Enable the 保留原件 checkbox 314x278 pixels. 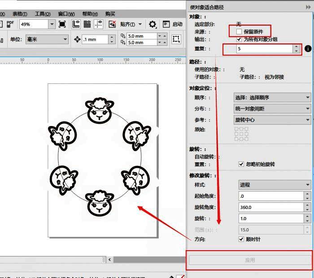239,31
